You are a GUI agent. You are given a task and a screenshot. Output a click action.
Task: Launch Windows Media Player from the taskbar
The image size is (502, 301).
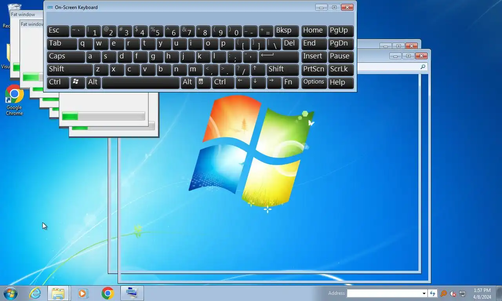pyautogui.click(x=83, y=293)
